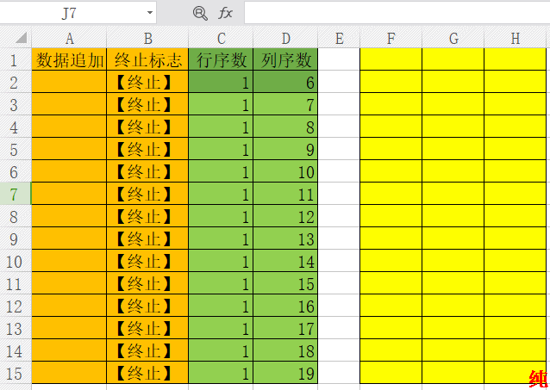Click the cell with value 13

coord(285,238)
